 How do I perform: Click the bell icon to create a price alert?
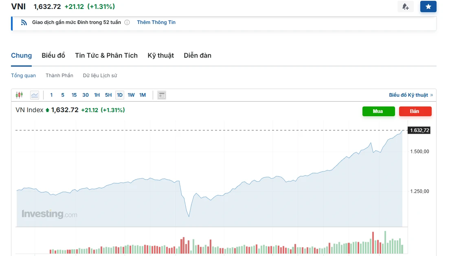pos(405,7)
